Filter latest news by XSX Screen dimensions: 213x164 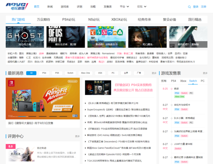[100, 73]
